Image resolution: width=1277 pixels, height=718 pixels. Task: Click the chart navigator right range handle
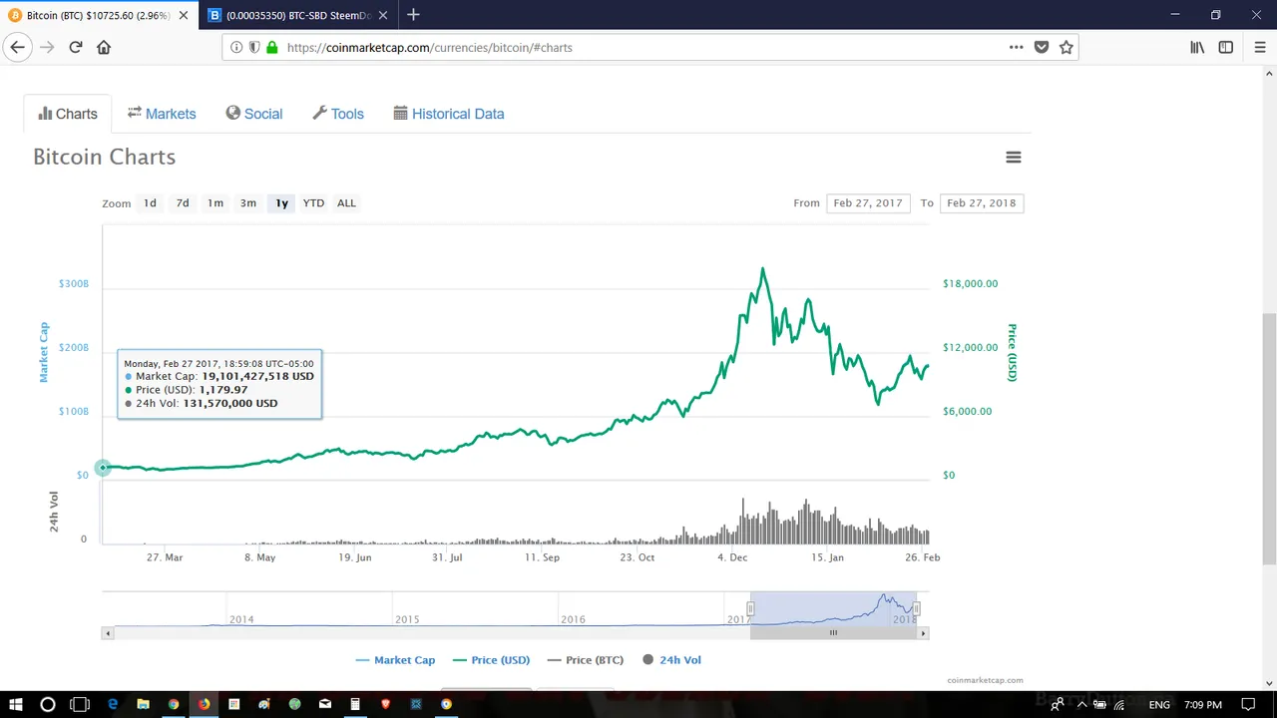tap(916, 608)
